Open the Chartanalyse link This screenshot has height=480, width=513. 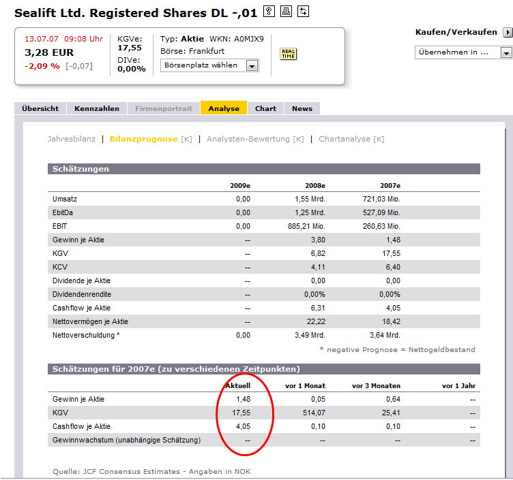point(346,139)
